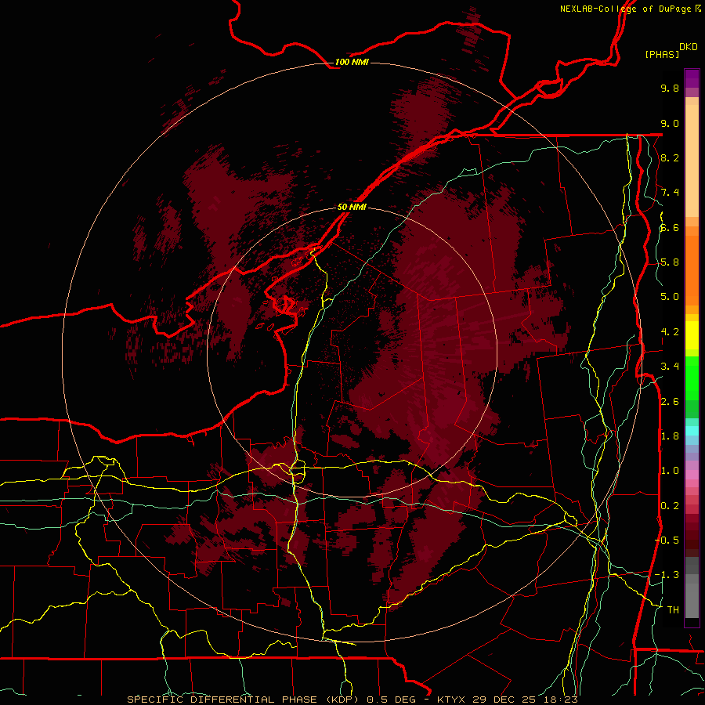Click the 9.0 value on the color scale
705x705 pixels.
[670, 123]
